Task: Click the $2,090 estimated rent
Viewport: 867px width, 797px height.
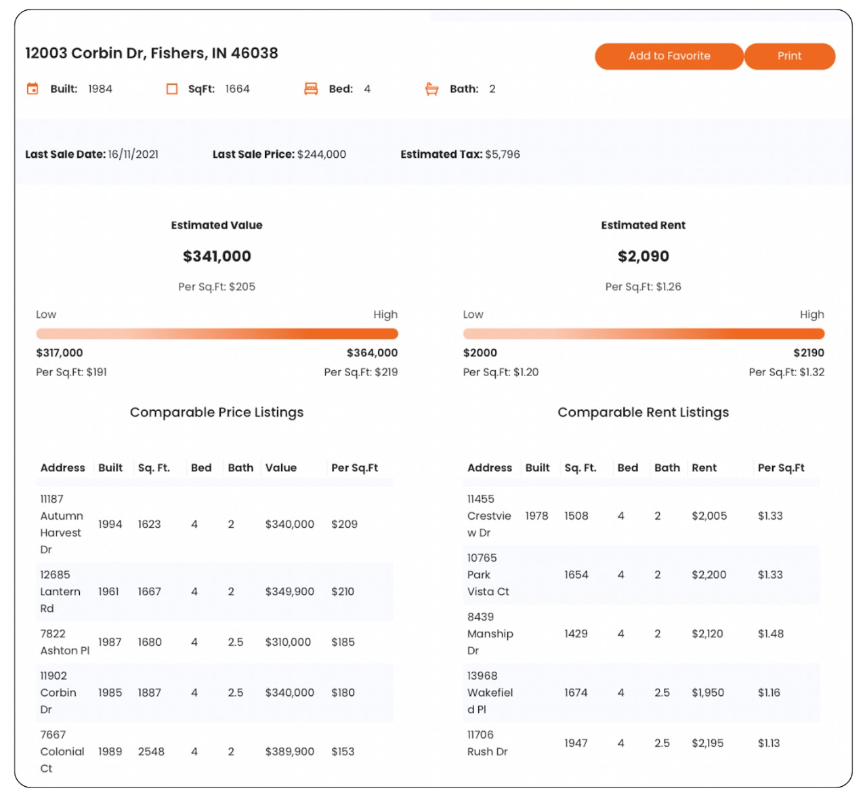Action: tap(643, 256)
